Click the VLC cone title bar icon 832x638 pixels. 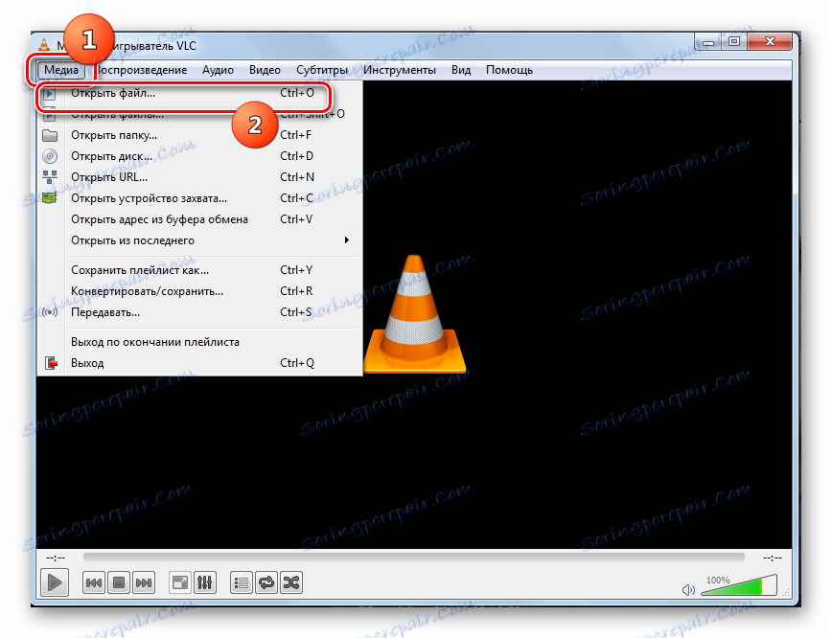pyautogui.click(x=44, y=46)
